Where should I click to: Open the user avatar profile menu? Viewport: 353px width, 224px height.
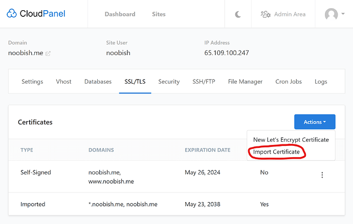point(331,14)
